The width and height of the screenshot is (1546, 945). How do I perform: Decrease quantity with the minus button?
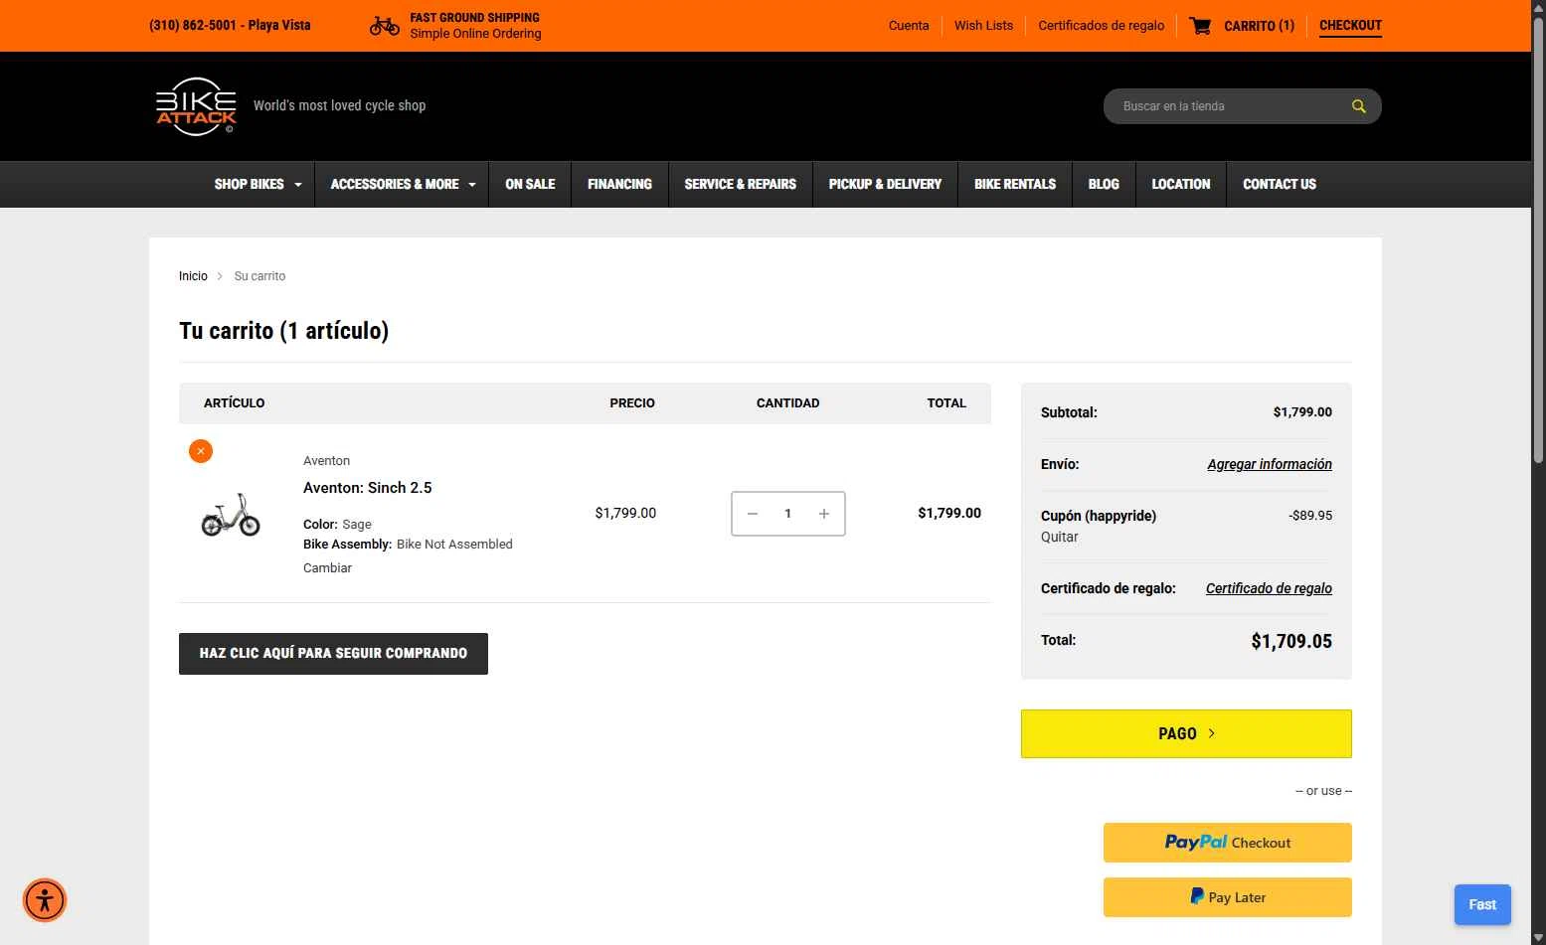753,514
